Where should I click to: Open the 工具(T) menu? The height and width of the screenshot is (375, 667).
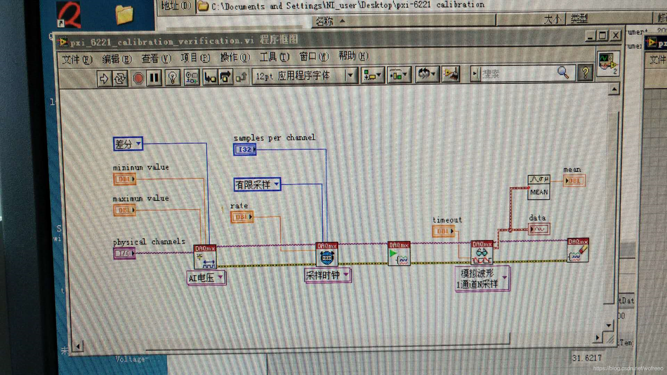tap(274, 57)
